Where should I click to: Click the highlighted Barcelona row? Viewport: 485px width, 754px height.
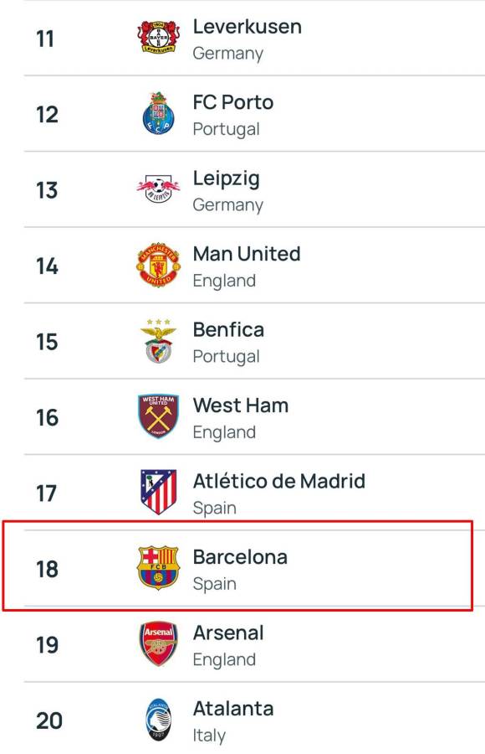242,566
